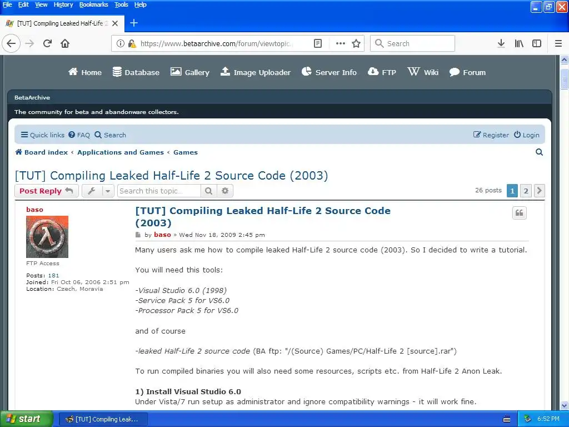569x427 pixels.
Task: Select the [TUT] Compiling Leak taskbar button
Action: tap(103, 419)
